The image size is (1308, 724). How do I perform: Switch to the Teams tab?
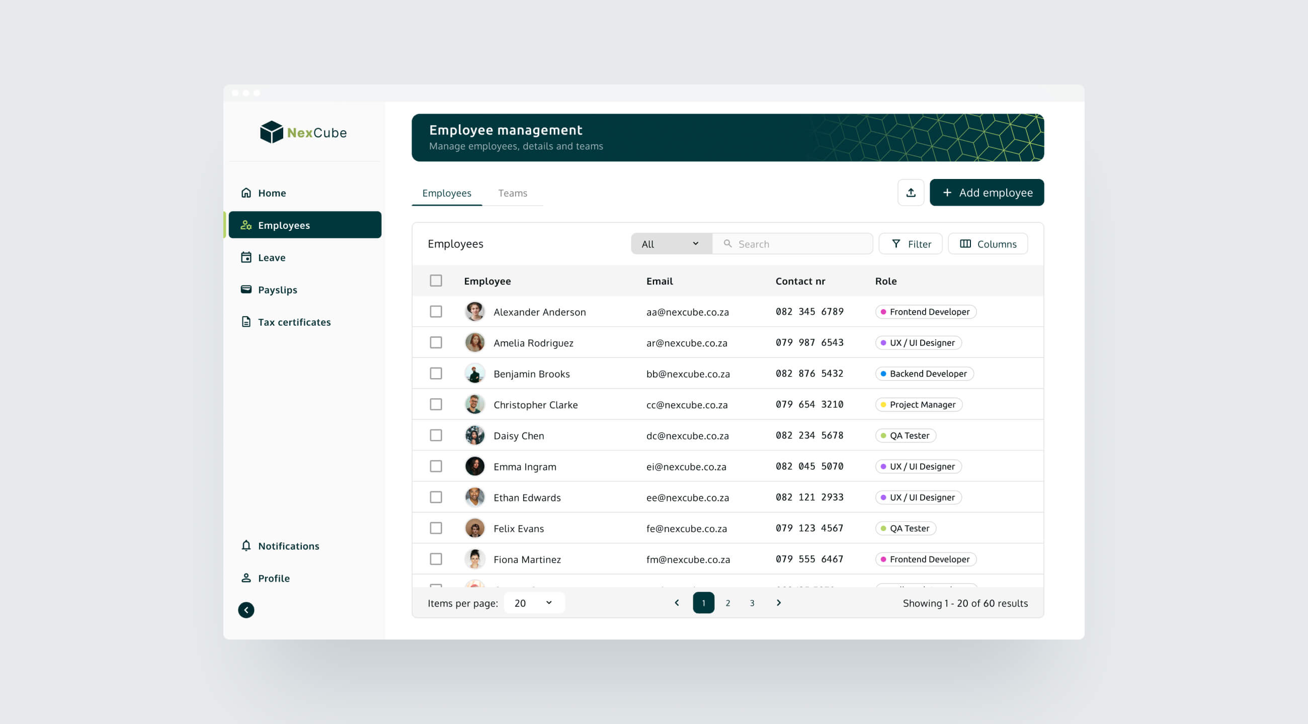(x=512, y=193)
